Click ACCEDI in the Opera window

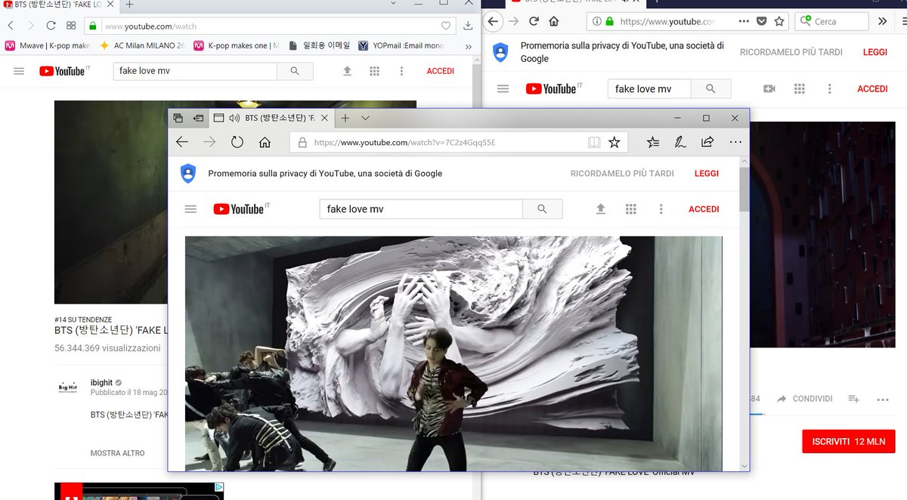[441, 71]
